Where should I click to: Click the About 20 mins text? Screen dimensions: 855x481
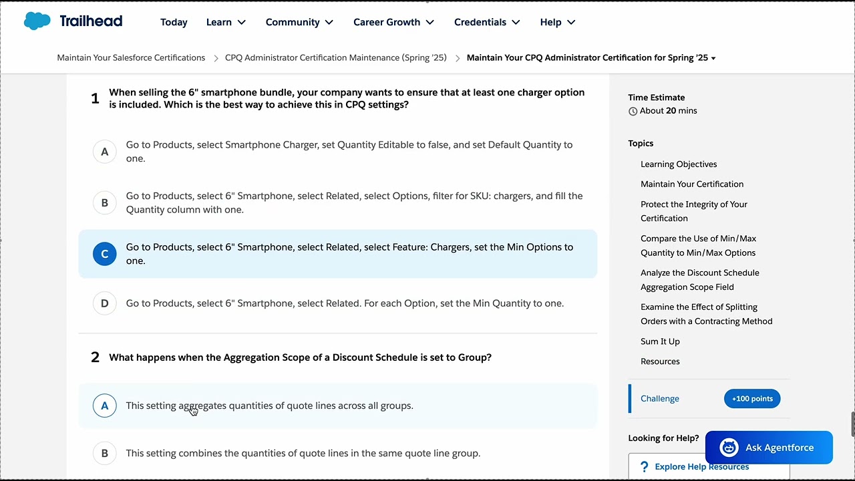click(x=668, y=111)
